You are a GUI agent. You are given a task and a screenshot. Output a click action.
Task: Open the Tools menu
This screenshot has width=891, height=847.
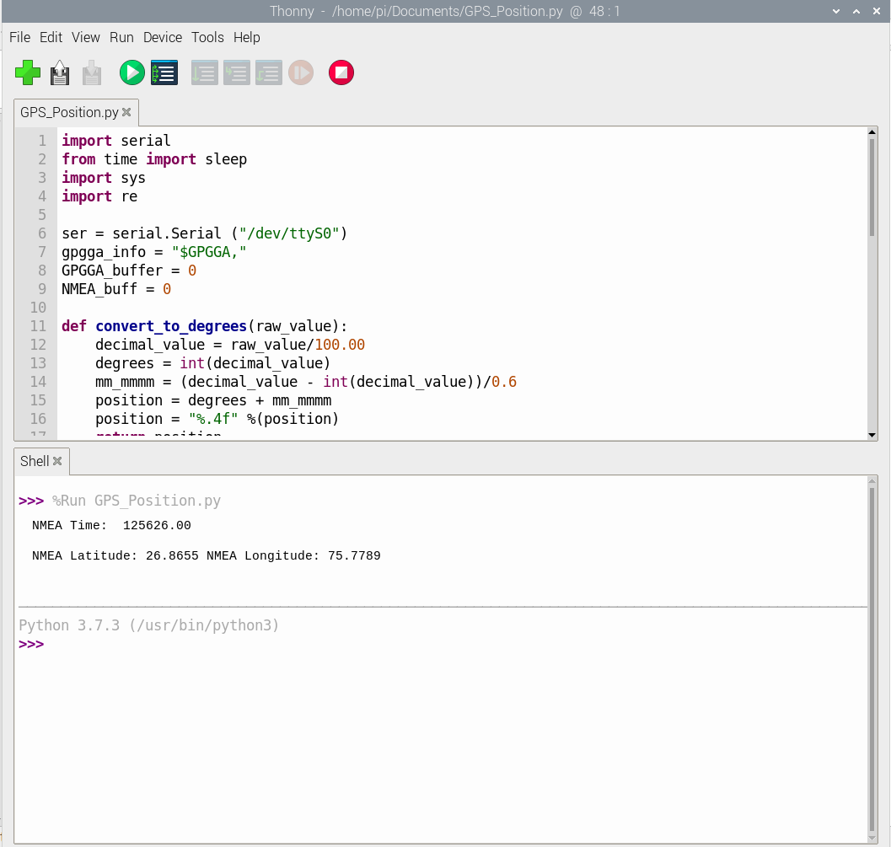tap(207, 37)
